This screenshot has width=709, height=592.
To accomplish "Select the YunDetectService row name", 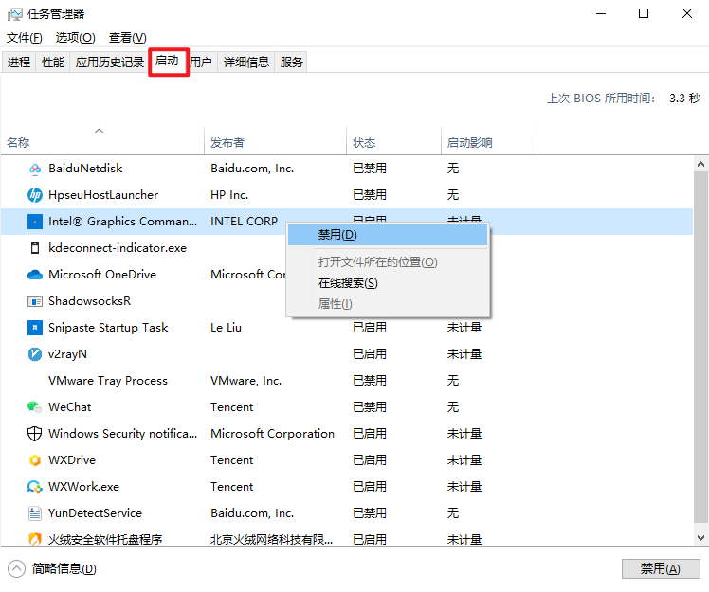I will tap(95, 513).
